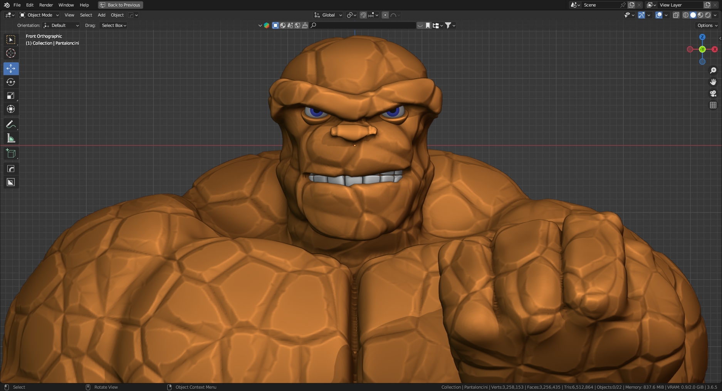Open the shading options dropdown arrow

point(715,15)
